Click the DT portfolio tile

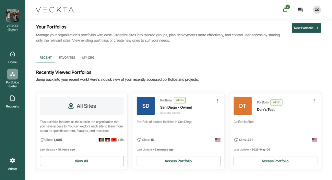click(x=243, y=106)
